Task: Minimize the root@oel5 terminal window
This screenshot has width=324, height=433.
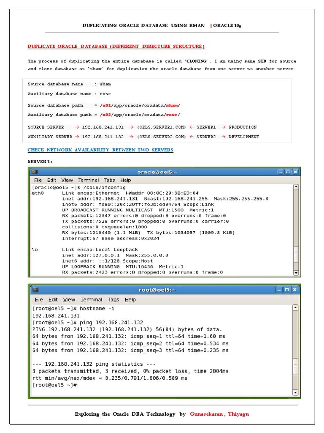Action: click(279, 290)
